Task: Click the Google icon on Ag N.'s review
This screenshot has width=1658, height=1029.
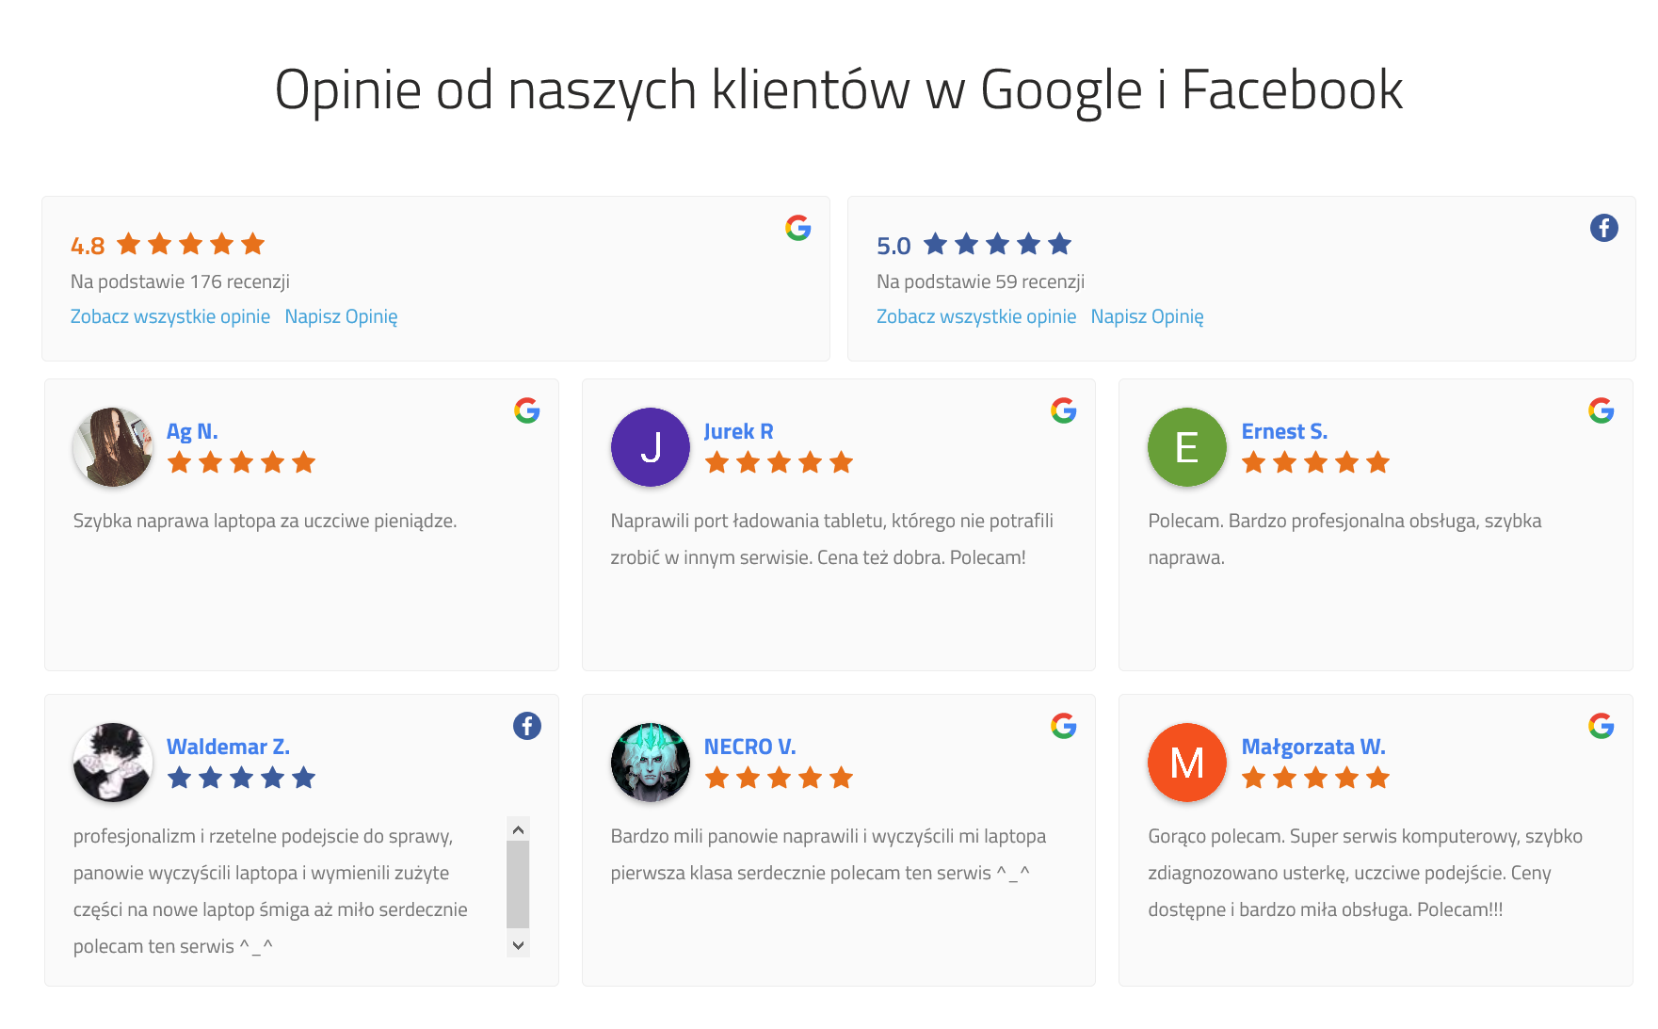Action: tap(526, 410)
